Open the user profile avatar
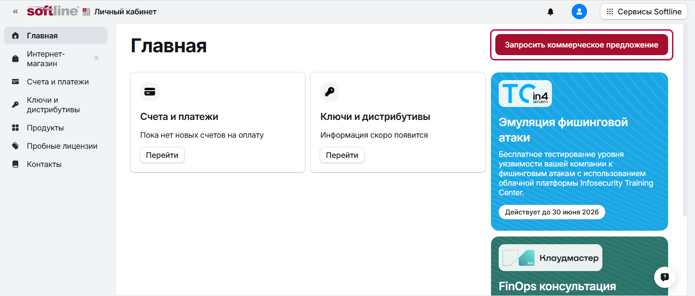The image size is (695, 296). (x=579, y=12)
